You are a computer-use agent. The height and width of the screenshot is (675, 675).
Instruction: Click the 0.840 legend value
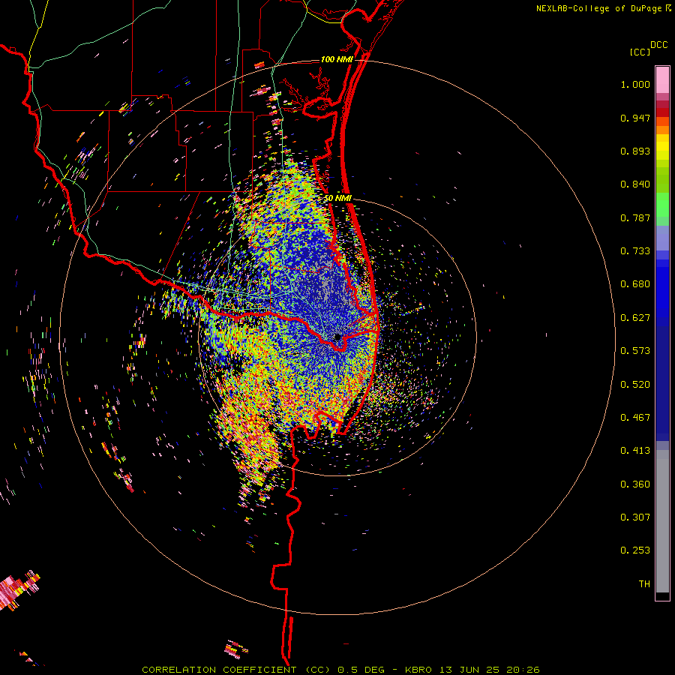(635, 184)
